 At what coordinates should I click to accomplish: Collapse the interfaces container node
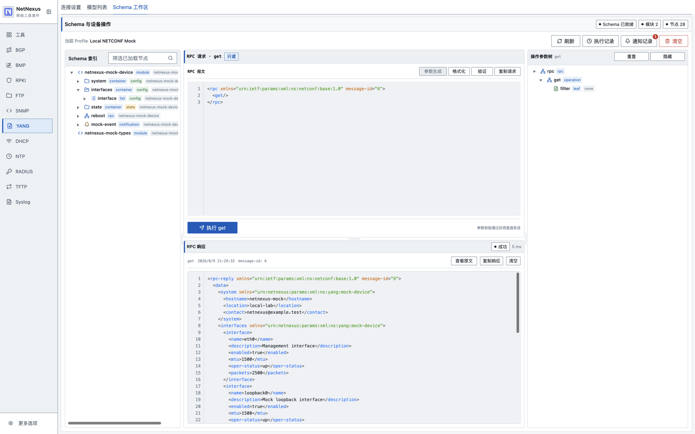point(78,90)
